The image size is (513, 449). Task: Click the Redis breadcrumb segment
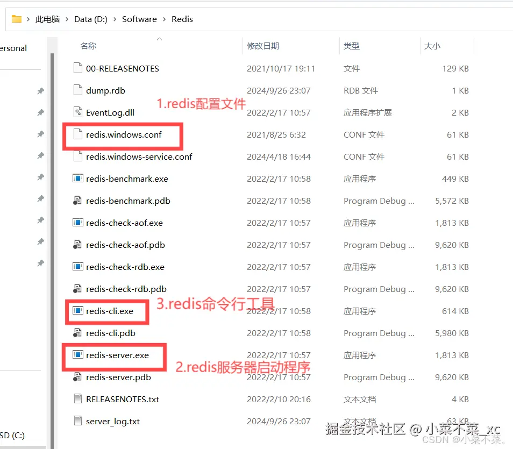pyautogui.click(x=182, y=19)
